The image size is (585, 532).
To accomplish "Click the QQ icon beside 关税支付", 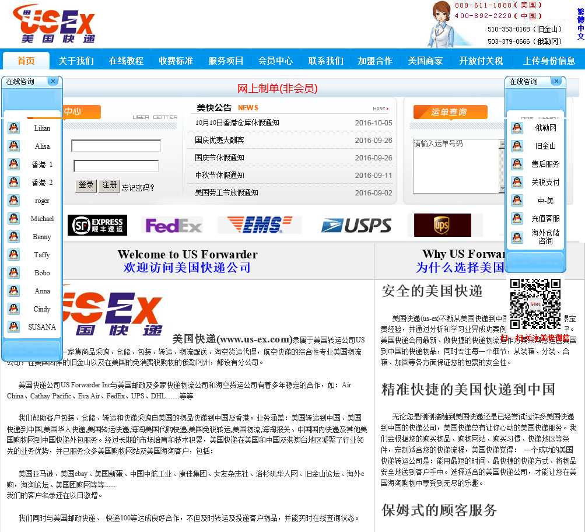I will [x=517, y=182].
